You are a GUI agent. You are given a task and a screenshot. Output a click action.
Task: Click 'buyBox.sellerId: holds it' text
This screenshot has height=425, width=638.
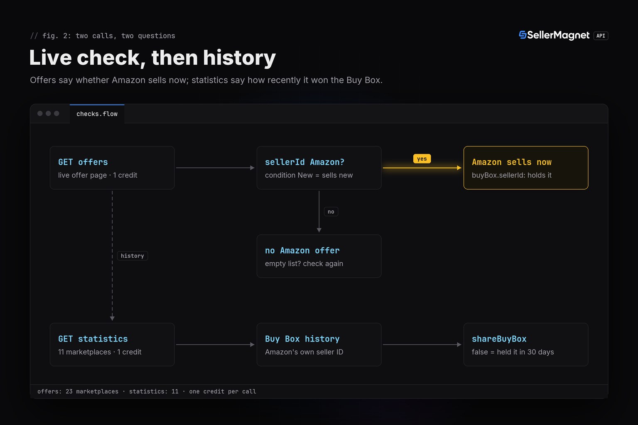coord(512,175)
